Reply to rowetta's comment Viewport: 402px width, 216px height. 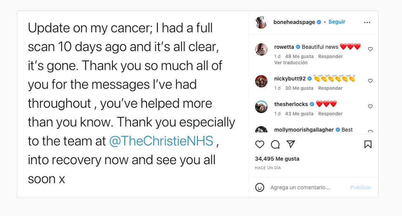coord(330,57)
